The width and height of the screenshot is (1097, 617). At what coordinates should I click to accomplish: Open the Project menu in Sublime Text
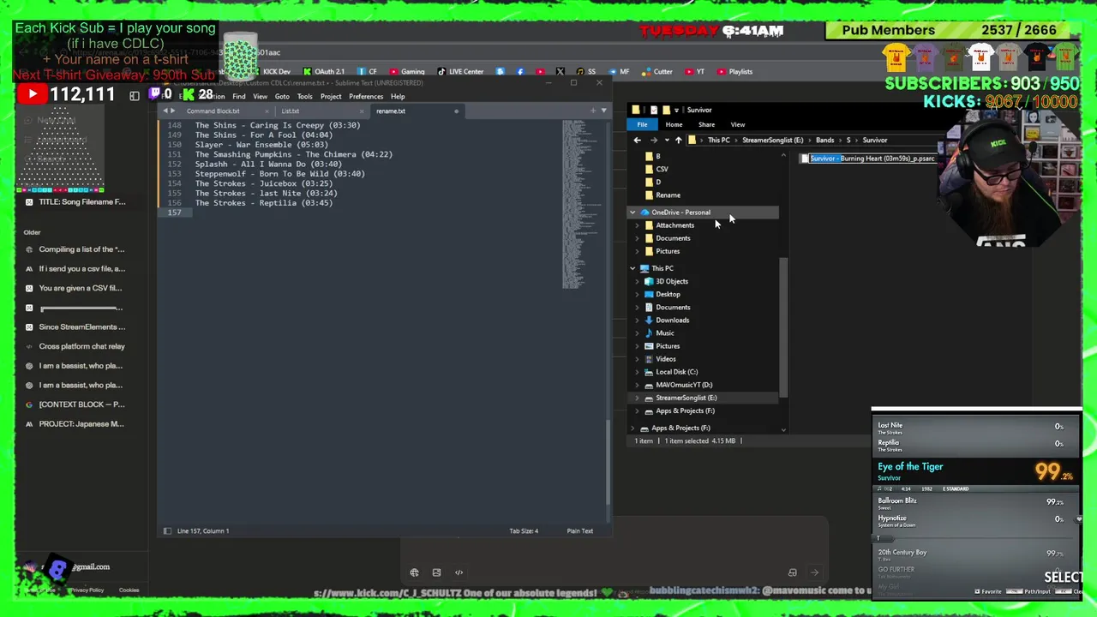pos(331,97)
